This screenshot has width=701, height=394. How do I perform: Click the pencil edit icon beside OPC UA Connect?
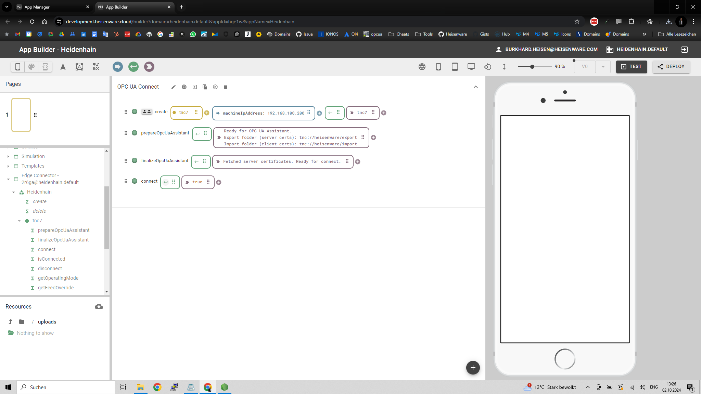174,87
